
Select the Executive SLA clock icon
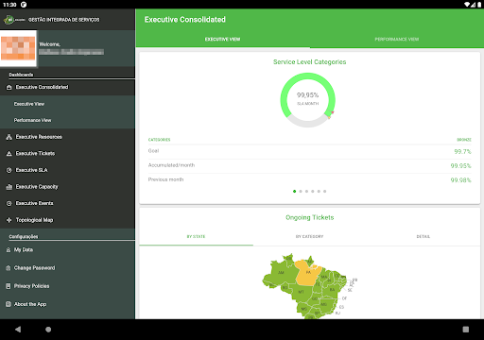tap(9, 170)
